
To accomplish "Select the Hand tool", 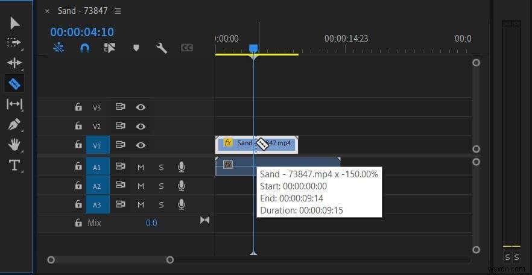I will [14, 145].
